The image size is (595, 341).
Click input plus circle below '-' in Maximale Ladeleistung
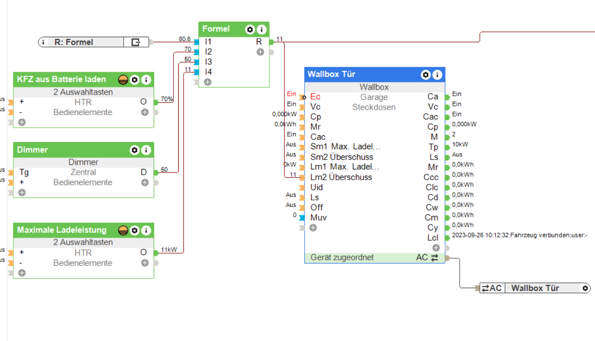click(22, 272)
